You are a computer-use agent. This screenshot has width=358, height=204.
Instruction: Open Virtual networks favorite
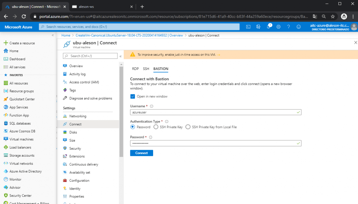[21, 164]
